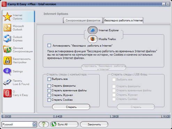Open Internet Options star icon in sidebar
172x129 pixels.
click(7, 17)
